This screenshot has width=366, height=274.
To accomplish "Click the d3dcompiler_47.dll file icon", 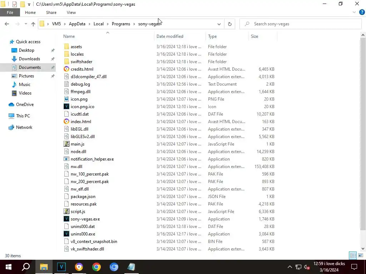I will click(66, 76).
